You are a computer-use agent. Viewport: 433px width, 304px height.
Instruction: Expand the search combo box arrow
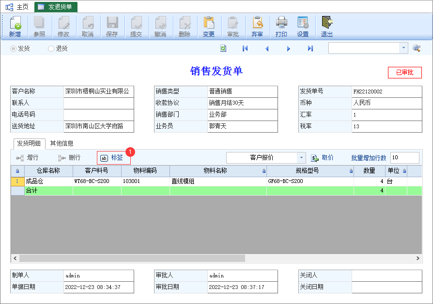coord(403,48)
